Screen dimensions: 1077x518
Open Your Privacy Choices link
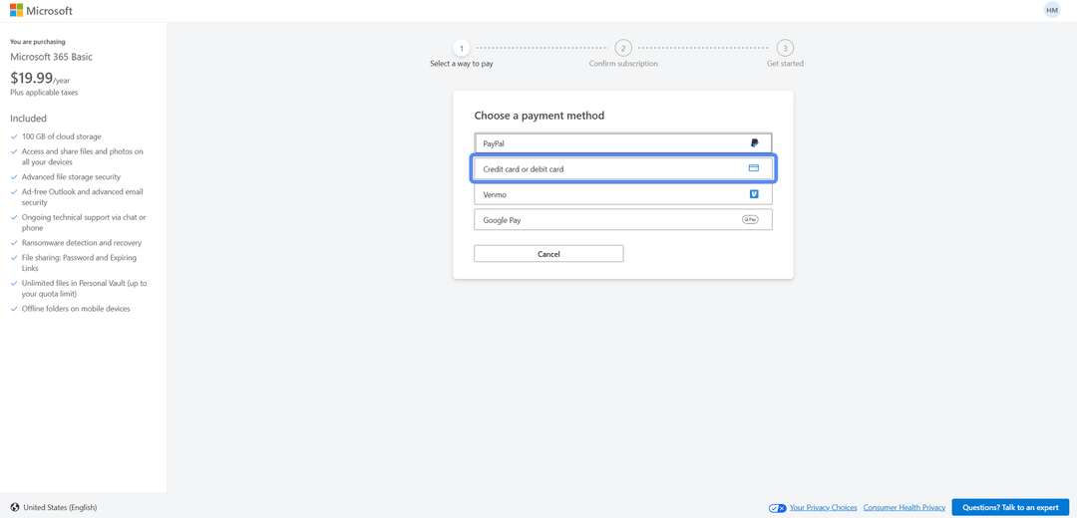[824, 508]
